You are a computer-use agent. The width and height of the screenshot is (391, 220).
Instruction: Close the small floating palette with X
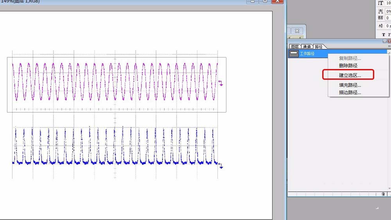pos(297,31)
